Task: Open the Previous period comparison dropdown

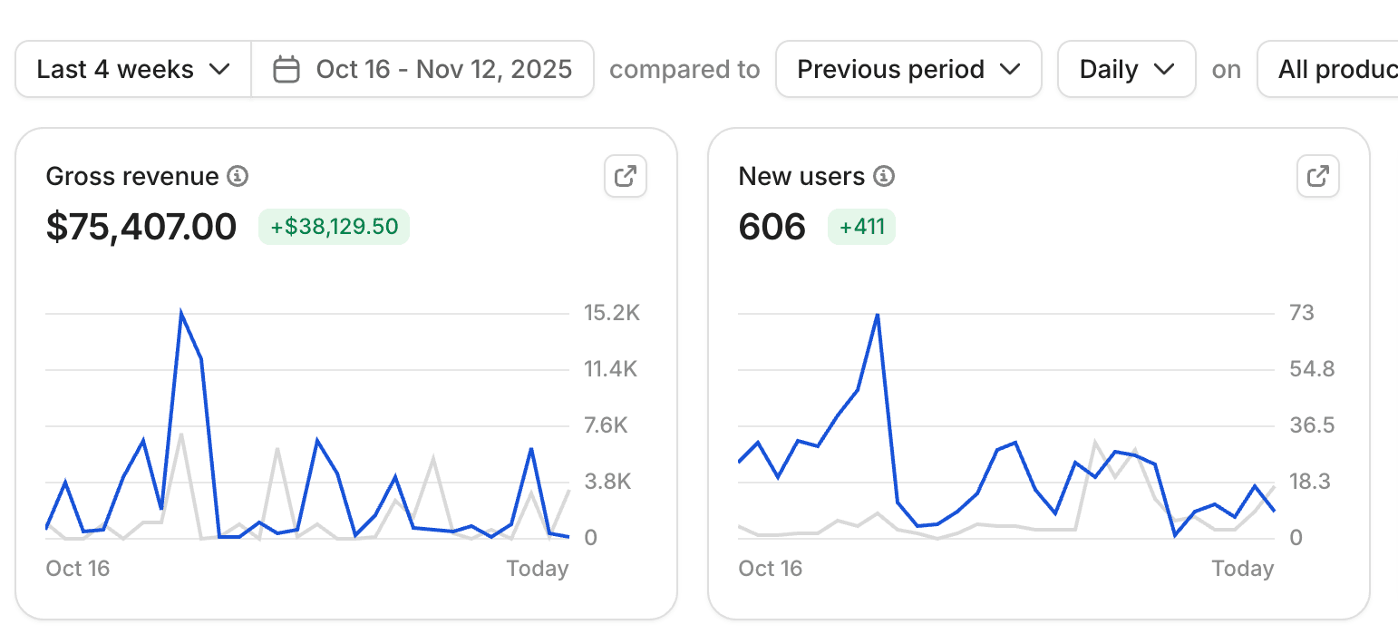Action: [908, 70]
